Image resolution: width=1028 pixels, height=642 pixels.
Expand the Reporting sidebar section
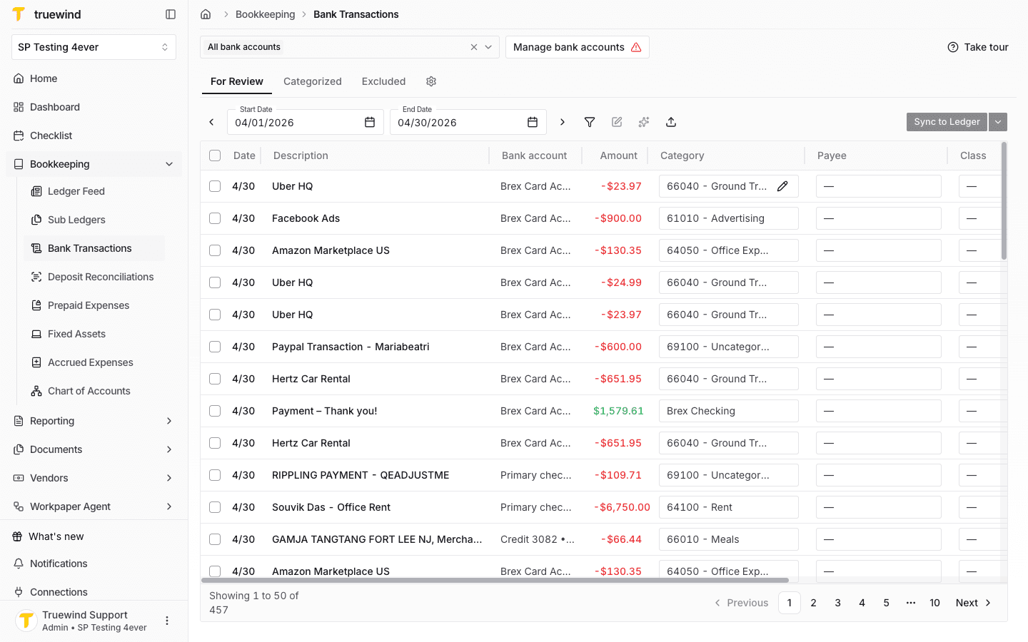point(169,421)
